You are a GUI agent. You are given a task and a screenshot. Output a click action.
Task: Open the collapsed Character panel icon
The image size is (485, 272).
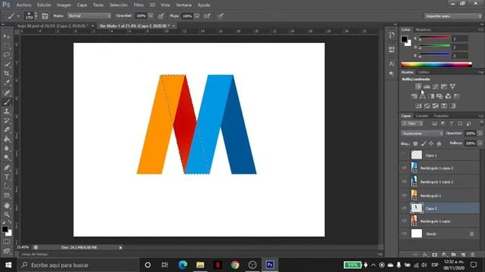[x=392, y=63]
